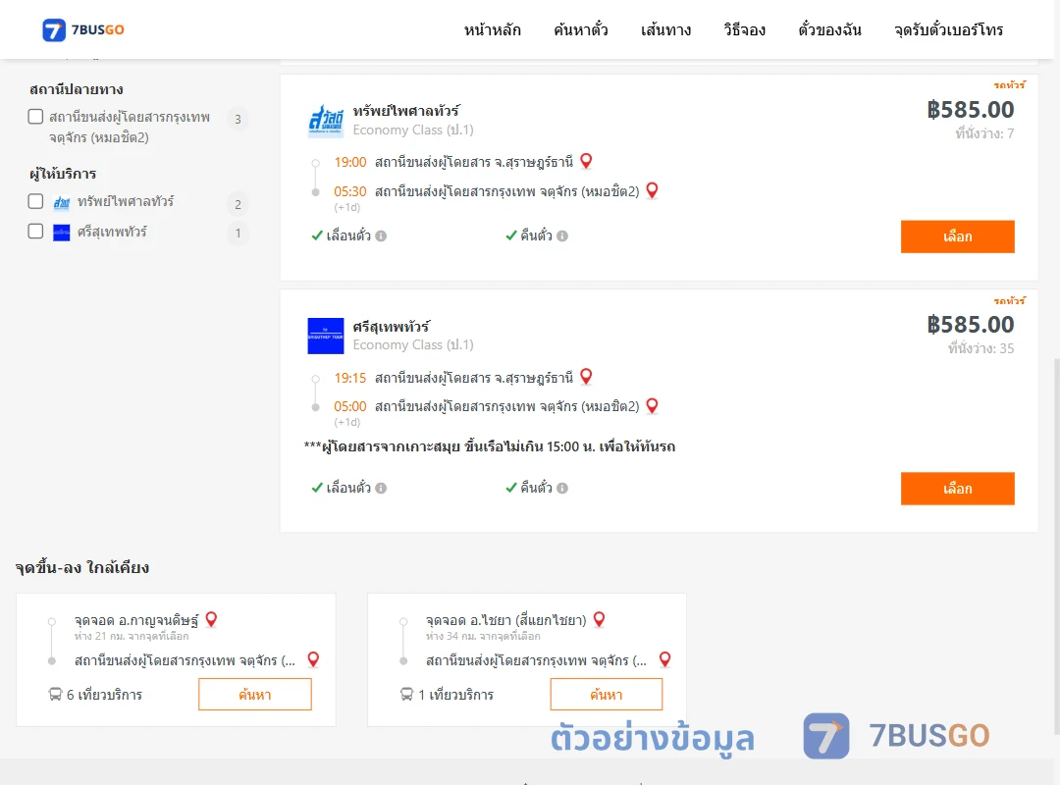Open the จุดรับตั๋วเบอร์โทร menu item

(948, 29)
